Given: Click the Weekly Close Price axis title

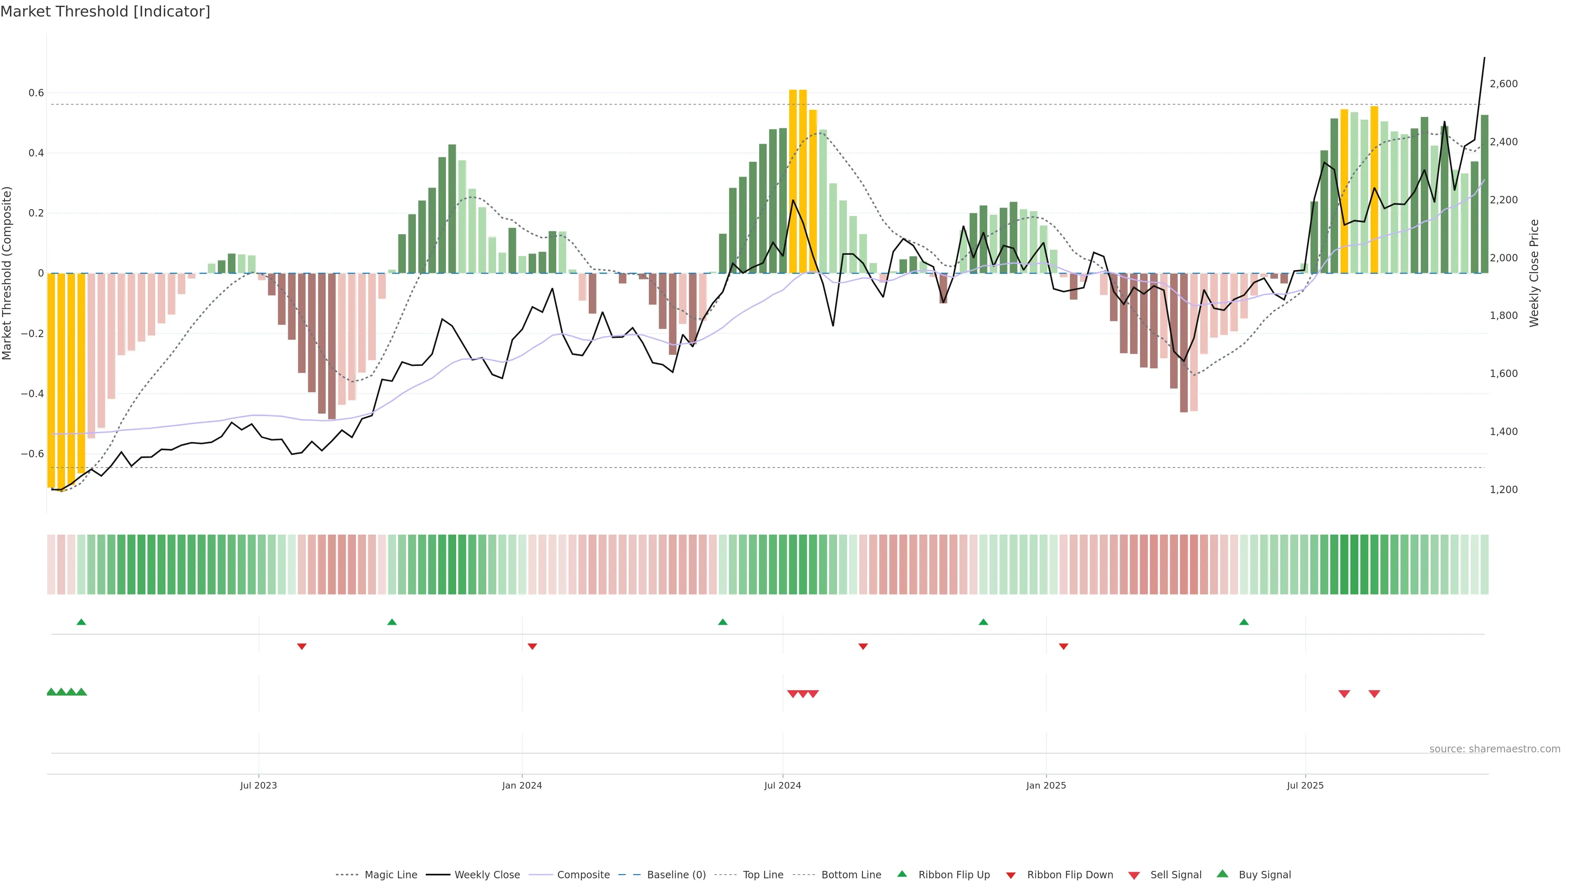Looking at the screenshot, I should [1534, 273].
